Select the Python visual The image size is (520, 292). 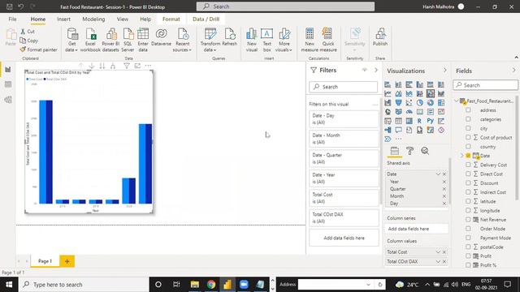click(x=431, y=121)
